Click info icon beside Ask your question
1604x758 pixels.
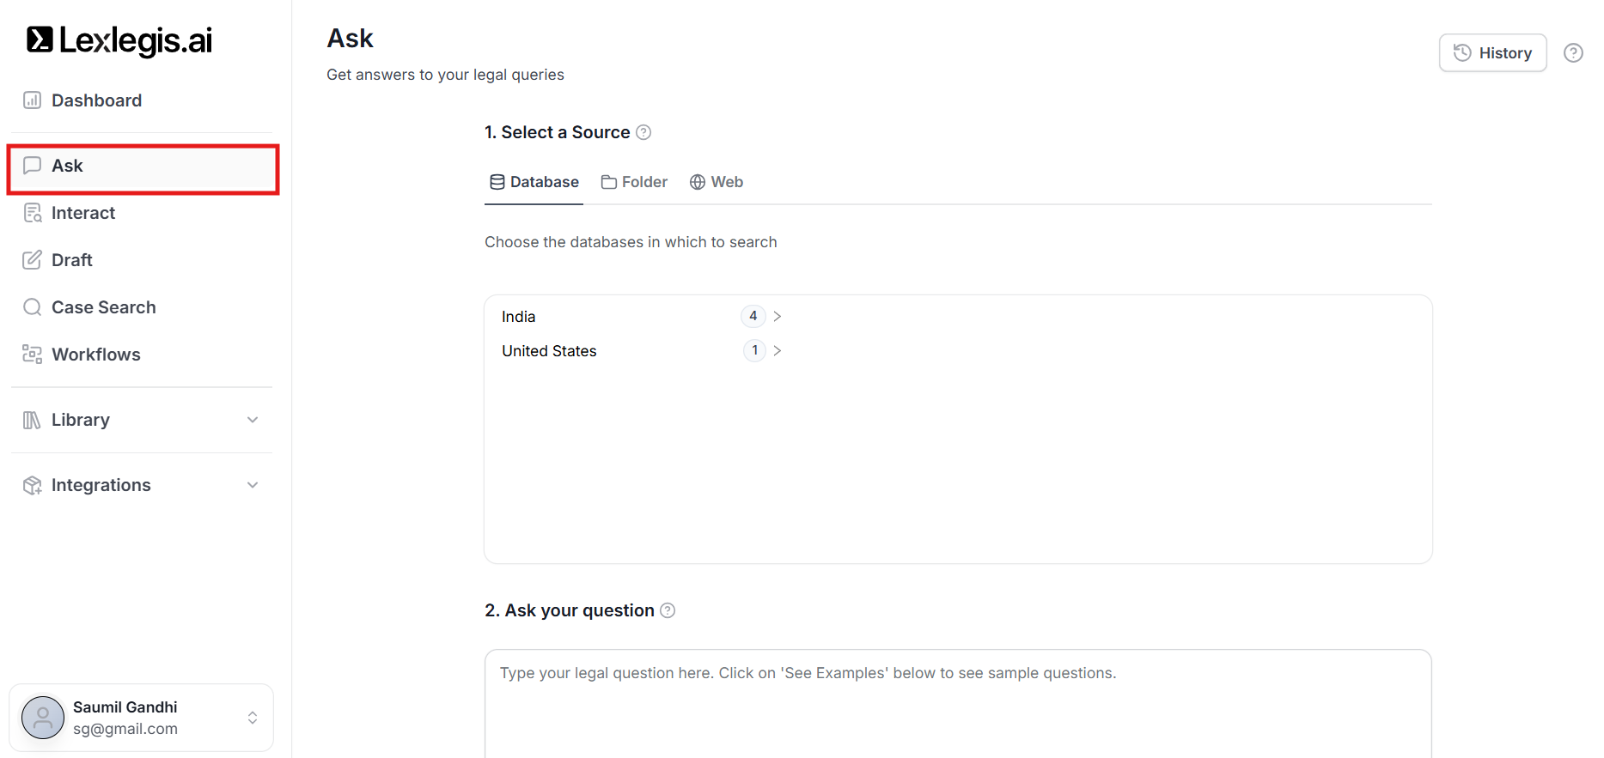[x=668, y=610]
